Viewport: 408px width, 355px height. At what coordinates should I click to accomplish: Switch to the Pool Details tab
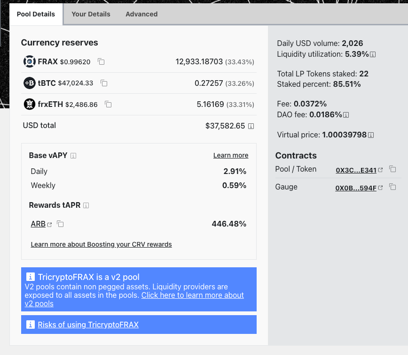point(36,14)
